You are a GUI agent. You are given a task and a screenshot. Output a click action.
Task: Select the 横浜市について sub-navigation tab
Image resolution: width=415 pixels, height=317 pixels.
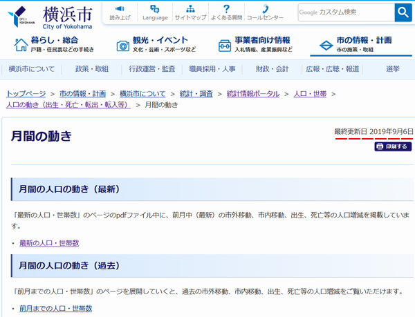click(32, 69)
